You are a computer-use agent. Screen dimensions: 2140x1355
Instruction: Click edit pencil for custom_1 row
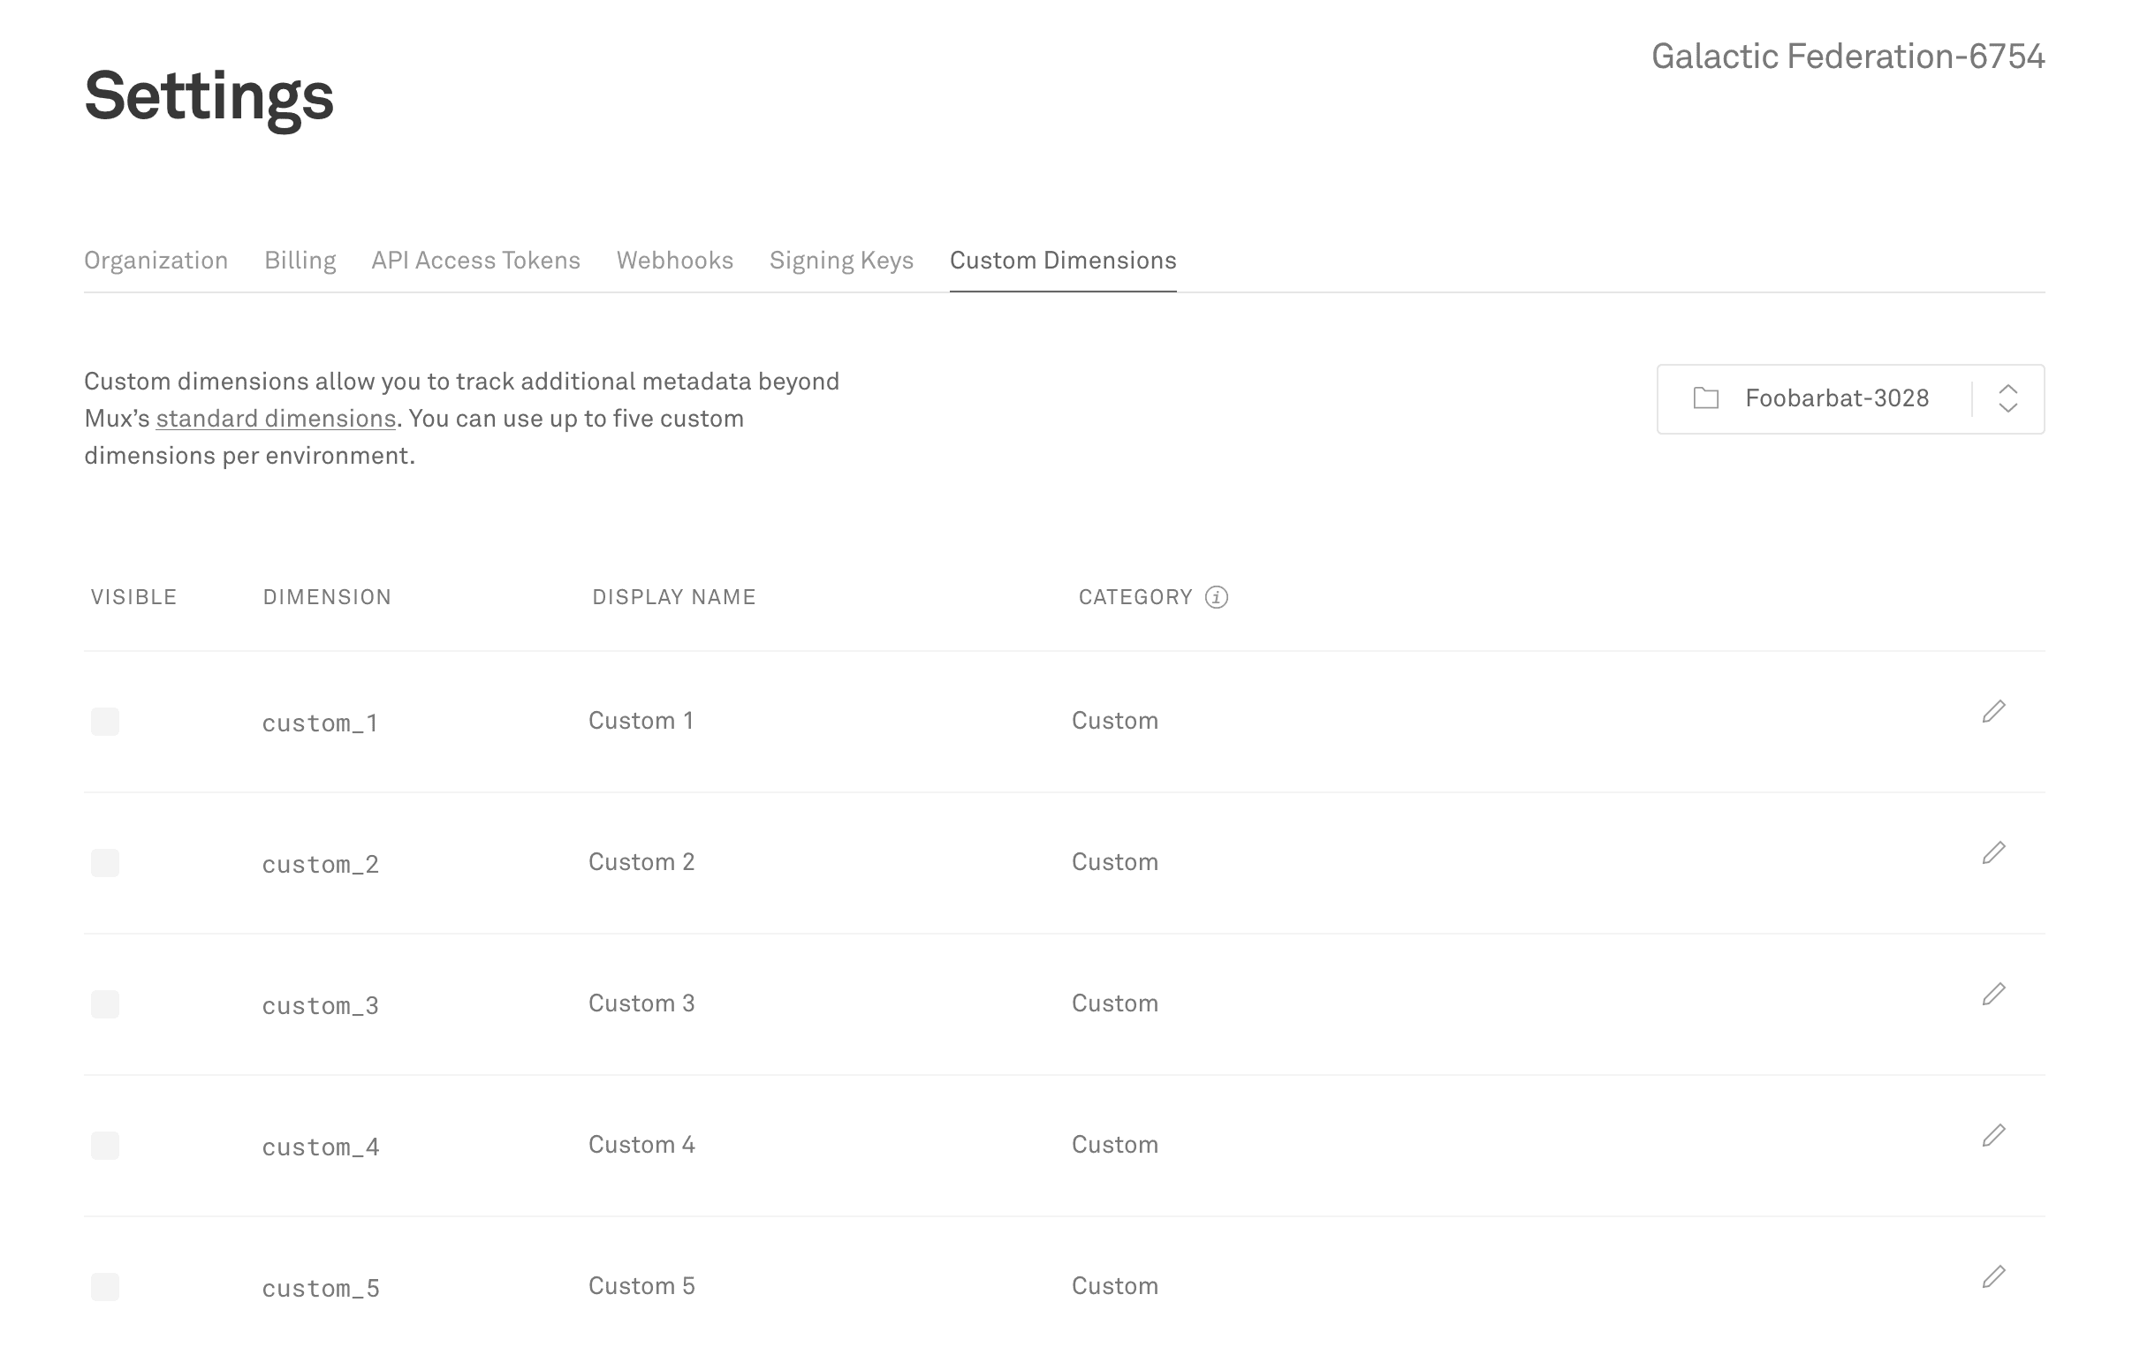[x=1993, y=712]
